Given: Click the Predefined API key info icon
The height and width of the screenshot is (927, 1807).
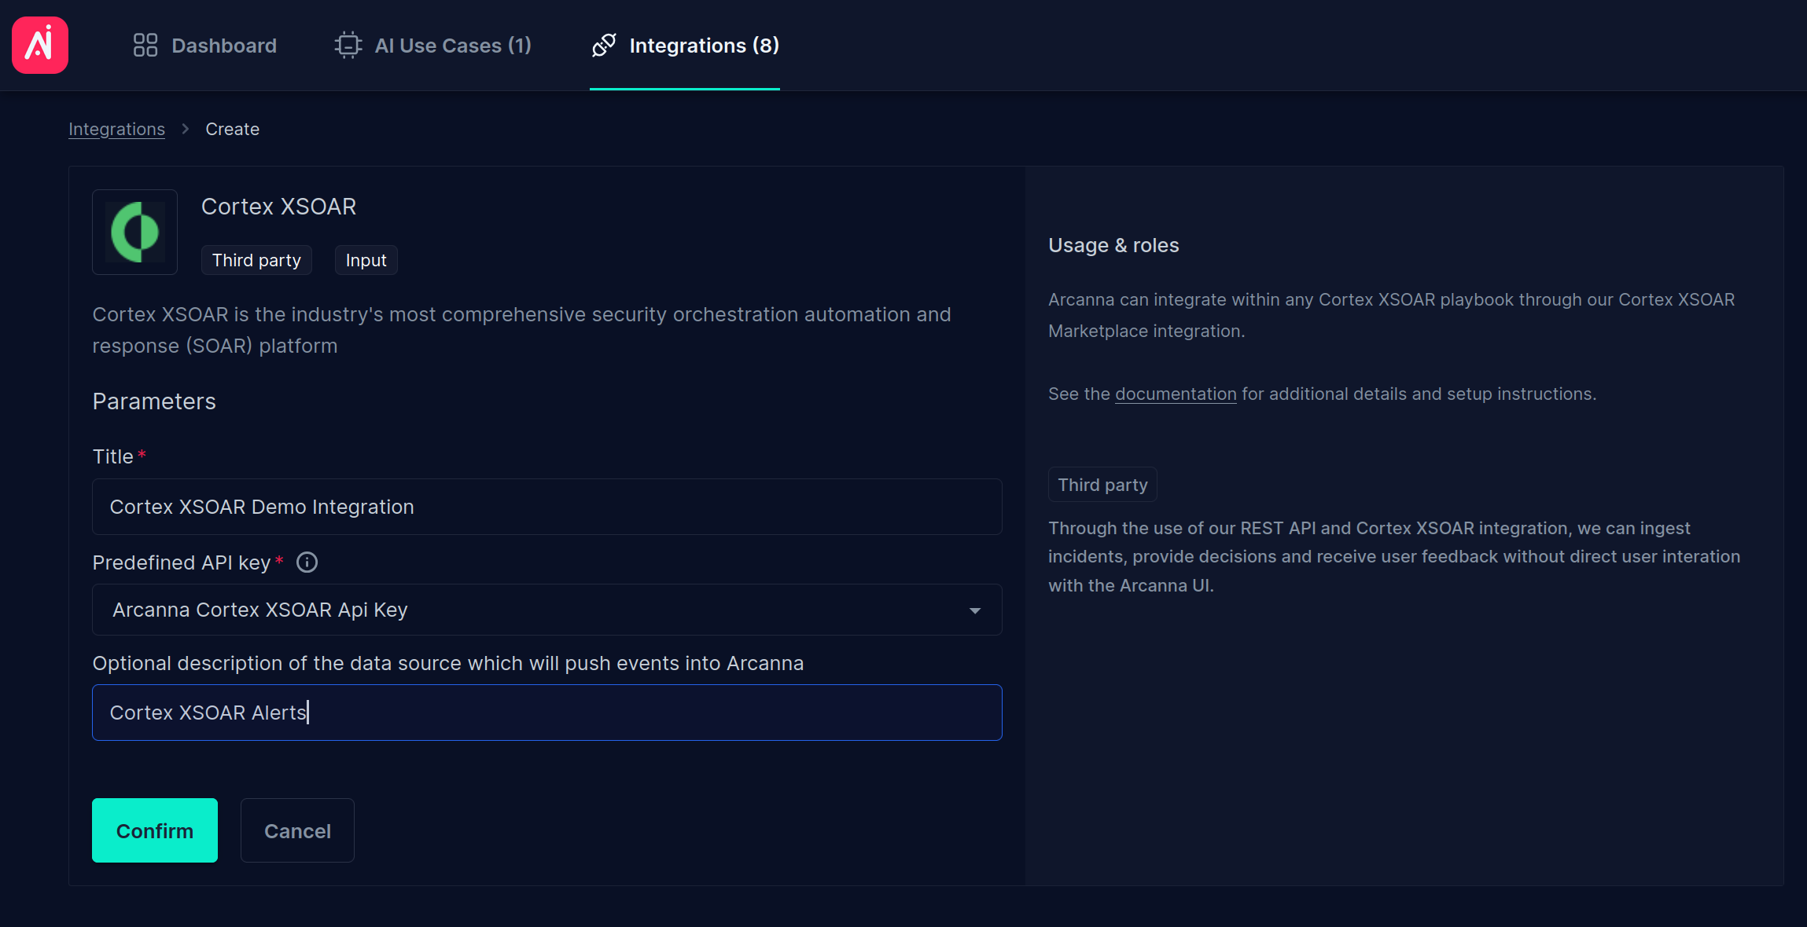Looking at the screenshot, I should (x=307, y=562).
